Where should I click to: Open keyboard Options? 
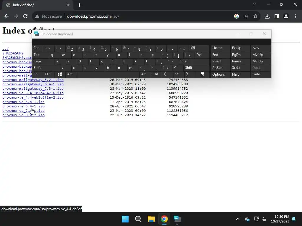click(220, 74)
